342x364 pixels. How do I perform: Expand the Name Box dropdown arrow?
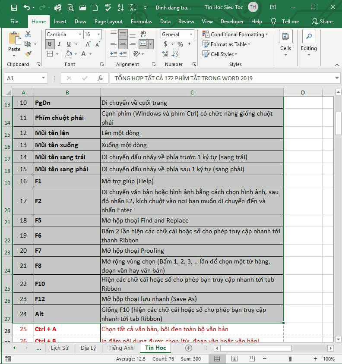click(x=43, y=78)
